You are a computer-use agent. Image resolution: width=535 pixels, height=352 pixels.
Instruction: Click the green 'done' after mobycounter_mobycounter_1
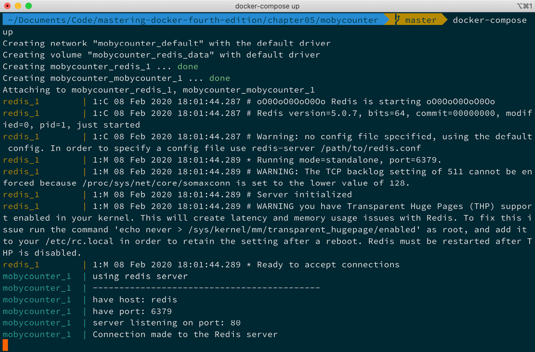click(x=219, y=78)
